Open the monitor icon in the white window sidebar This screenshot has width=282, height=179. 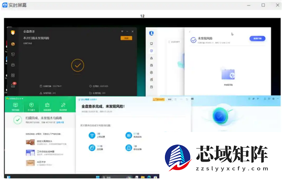click(x=151, y=44)
